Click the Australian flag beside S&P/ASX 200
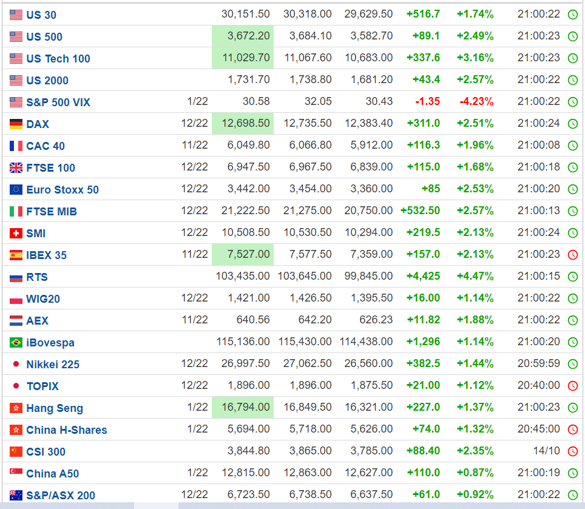 point(16,495)
